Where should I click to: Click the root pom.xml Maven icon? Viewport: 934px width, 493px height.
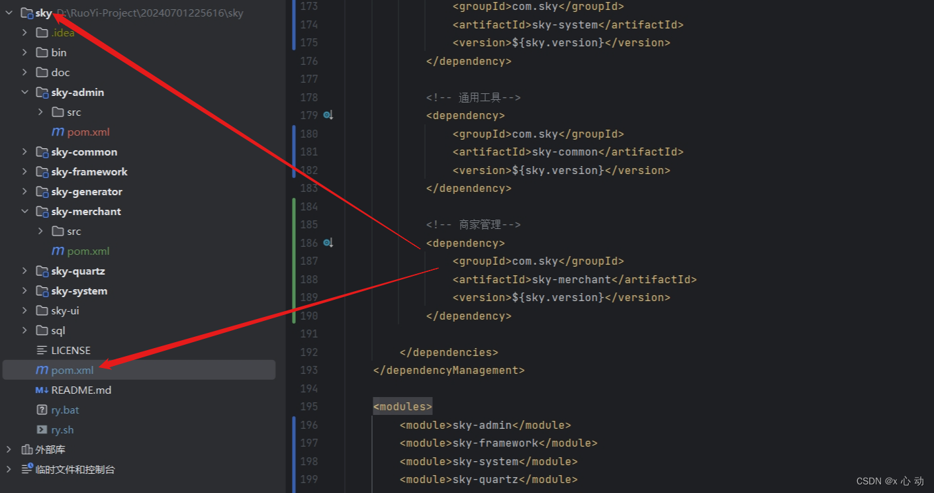pos(42,371)
